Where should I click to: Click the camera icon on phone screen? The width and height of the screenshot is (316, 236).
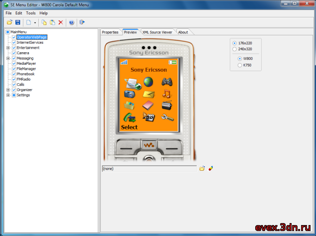[x=130, y=94]
